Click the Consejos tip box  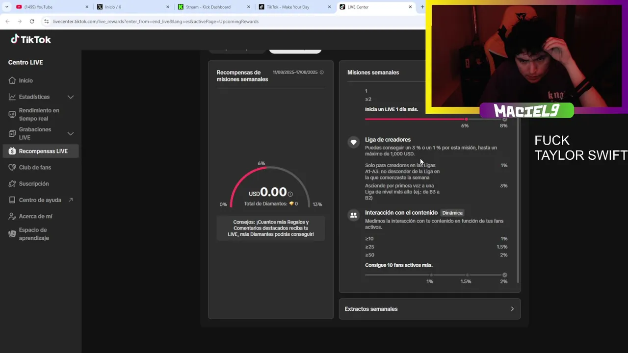[271, 228]
